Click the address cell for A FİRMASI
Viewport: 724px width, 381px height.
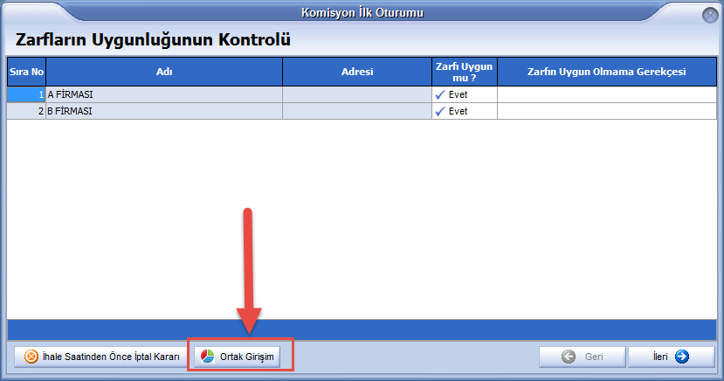[x=356, y=94]
